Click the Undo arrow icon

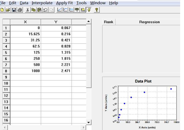point(45,10)
